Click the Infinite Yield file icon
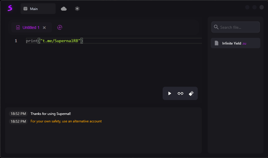268x158 pixels. click(x=217, y=43)
